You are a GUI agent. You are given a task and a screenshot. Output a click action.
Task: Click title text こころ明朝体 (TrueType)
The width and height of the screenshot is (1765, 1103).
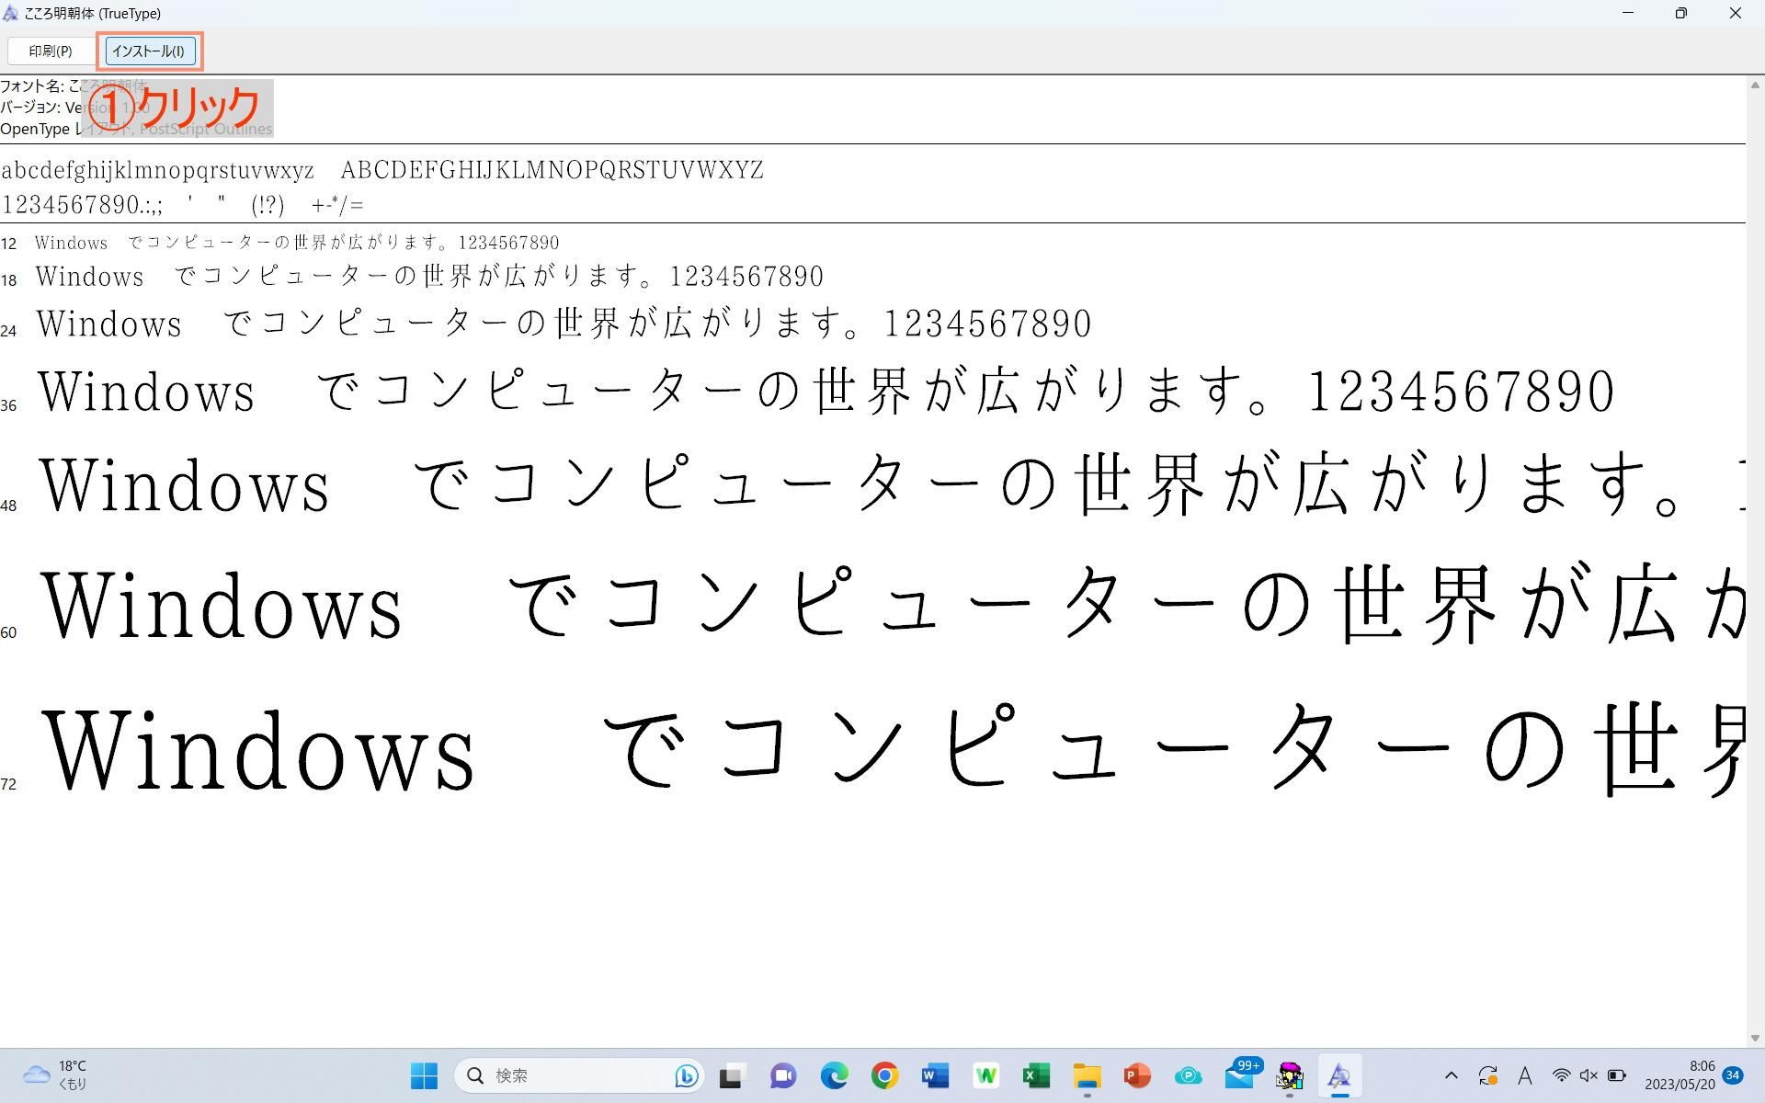(x=93, y=13)
